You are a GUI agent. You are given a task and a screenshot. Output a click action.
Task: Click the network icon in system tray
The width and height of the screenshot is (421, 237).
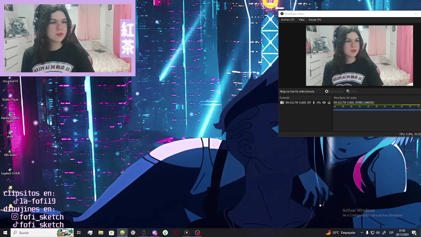pyautogui.click(x=372, y=233)
